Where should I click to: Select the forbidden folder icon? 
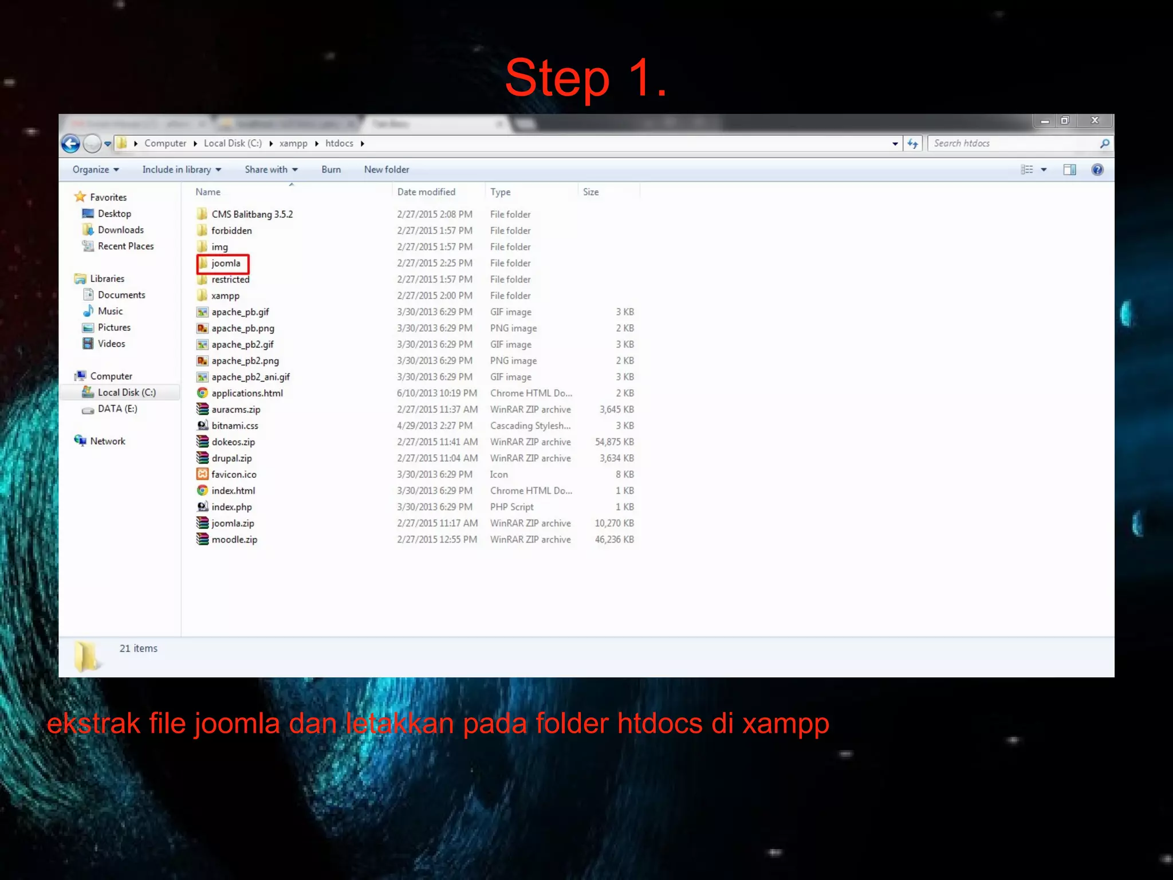[x=202, y=230]
